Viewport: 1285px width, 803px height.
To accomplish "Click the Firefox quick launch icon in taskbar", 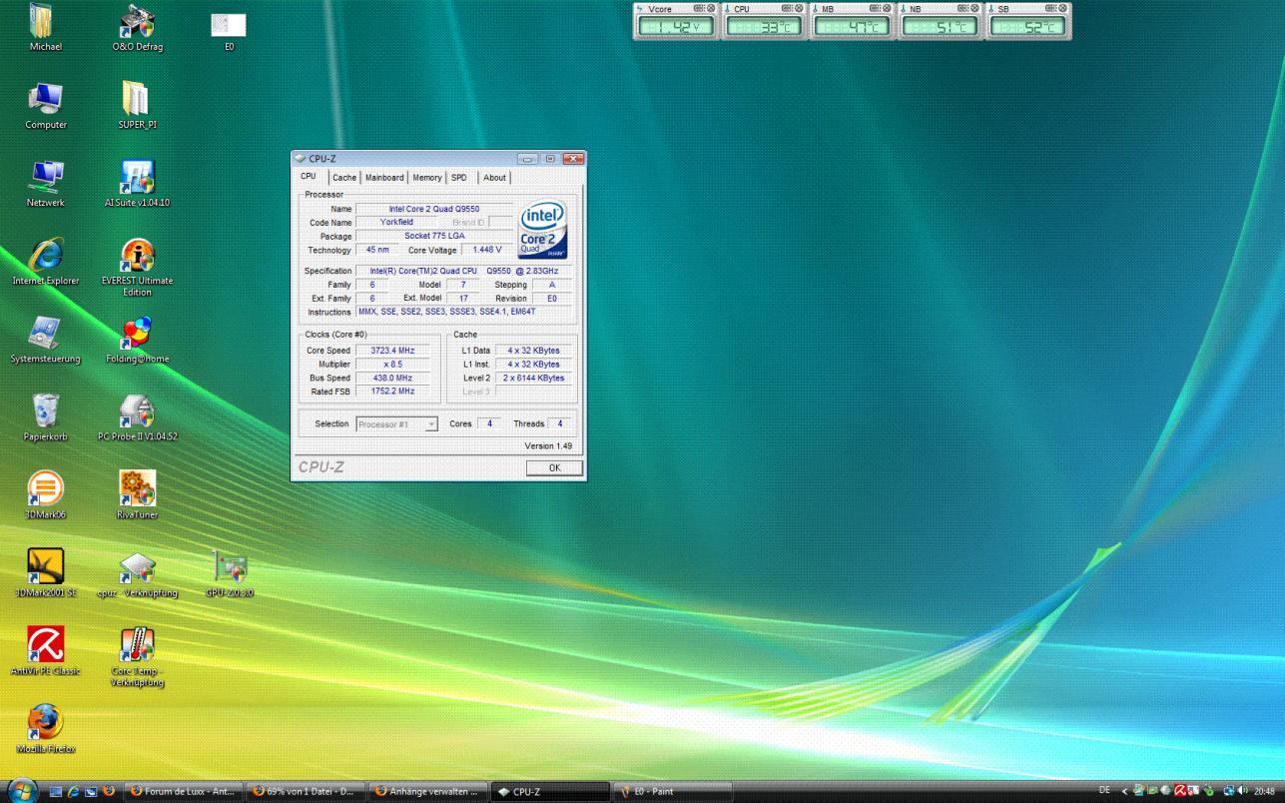I will (x=108, y=791).
